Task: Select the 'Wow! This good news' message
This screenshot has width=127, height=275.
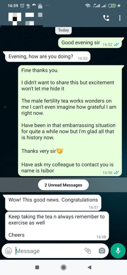Action: coord(53,202)
